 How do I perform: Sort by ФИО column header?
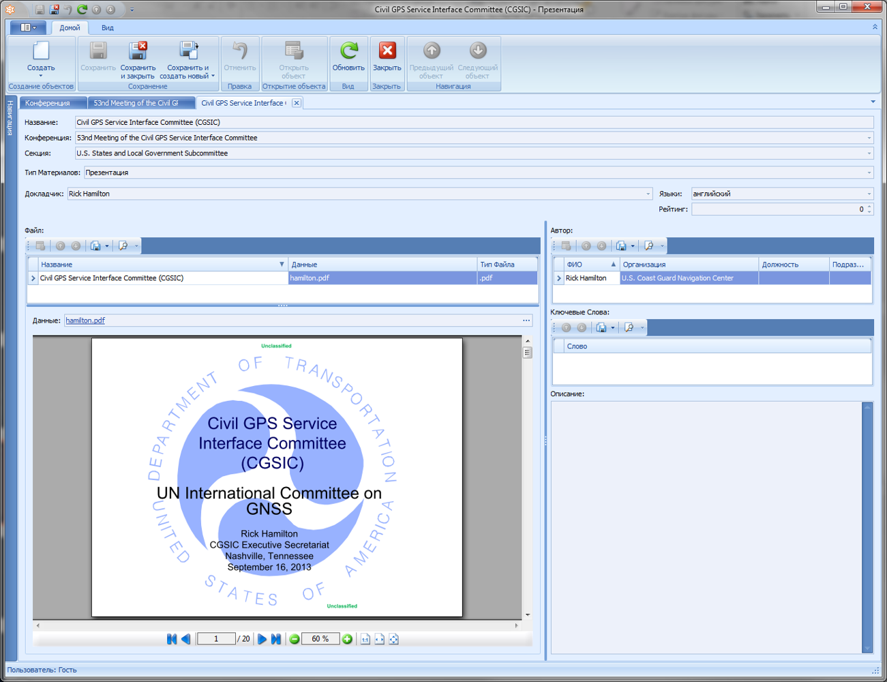(x=592, y=265)
